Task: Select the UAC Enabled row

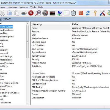Action: pos(70,45)
